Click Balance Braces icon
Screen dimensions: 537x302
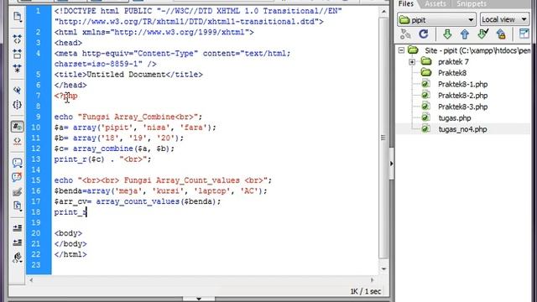[x=17, y=104]
